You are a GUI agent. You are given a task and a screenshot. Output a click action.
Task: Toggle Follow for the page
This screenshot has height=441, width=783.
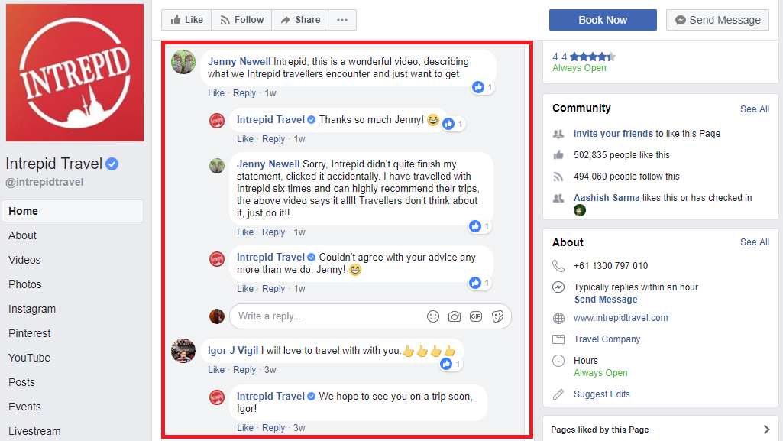pyautogui.click(x=241, y=20)
